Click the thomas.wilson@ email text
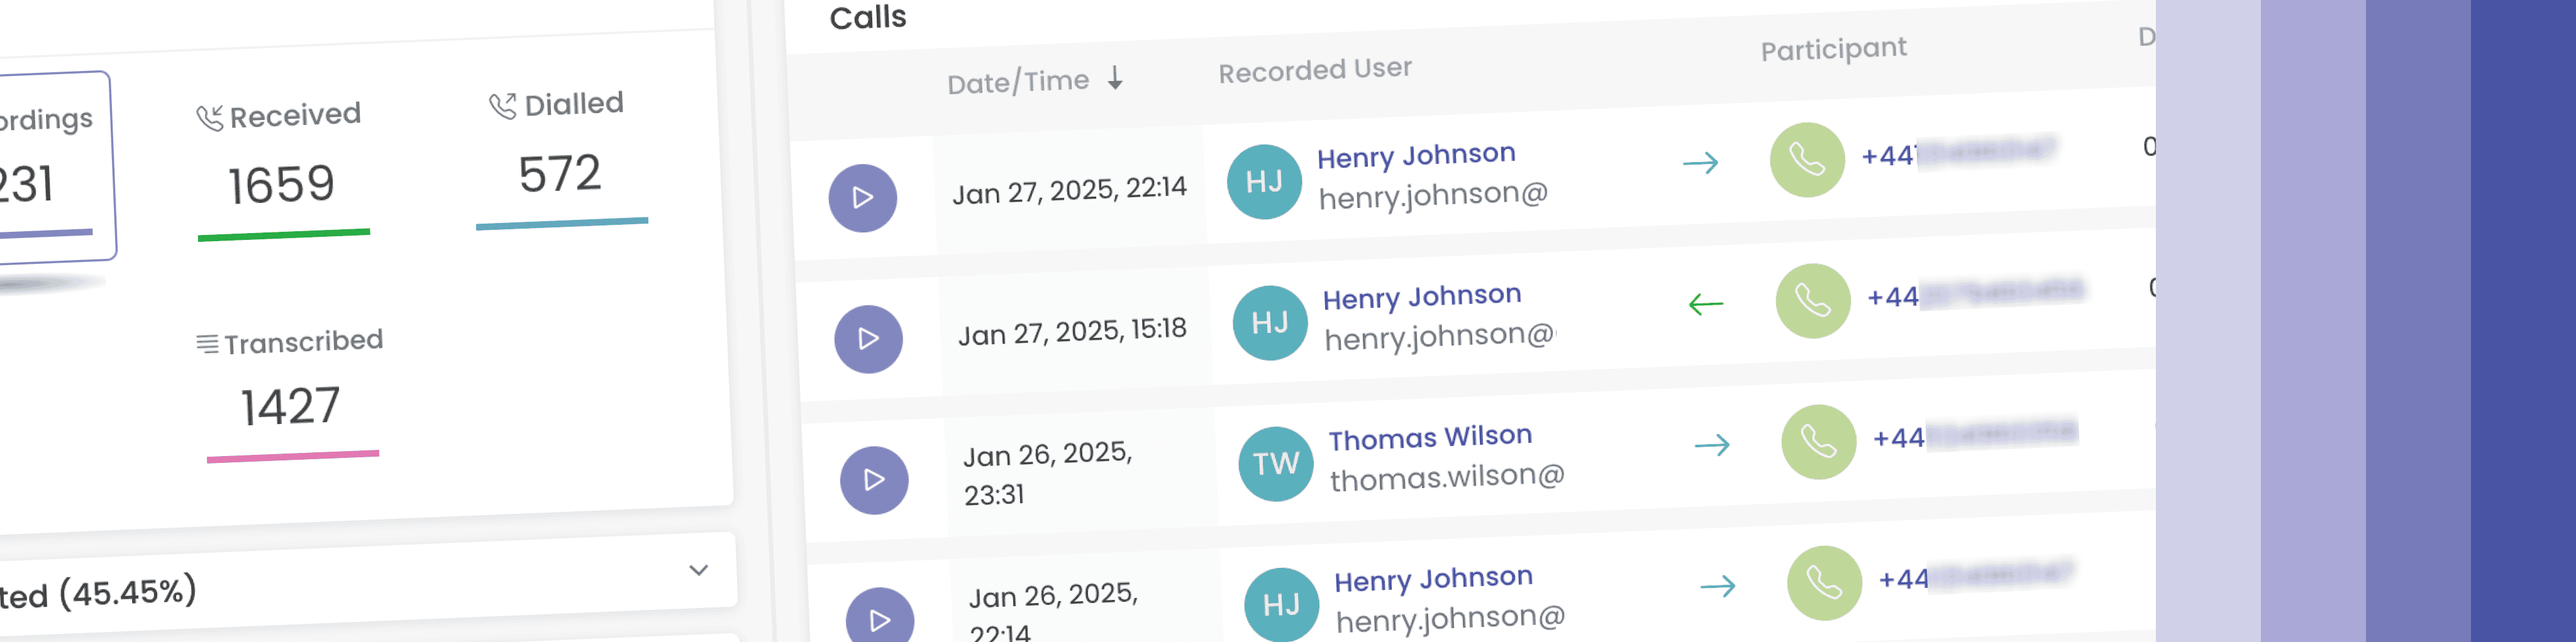Viewport: 2576px width, 642px height. [x=1447, y=477]
